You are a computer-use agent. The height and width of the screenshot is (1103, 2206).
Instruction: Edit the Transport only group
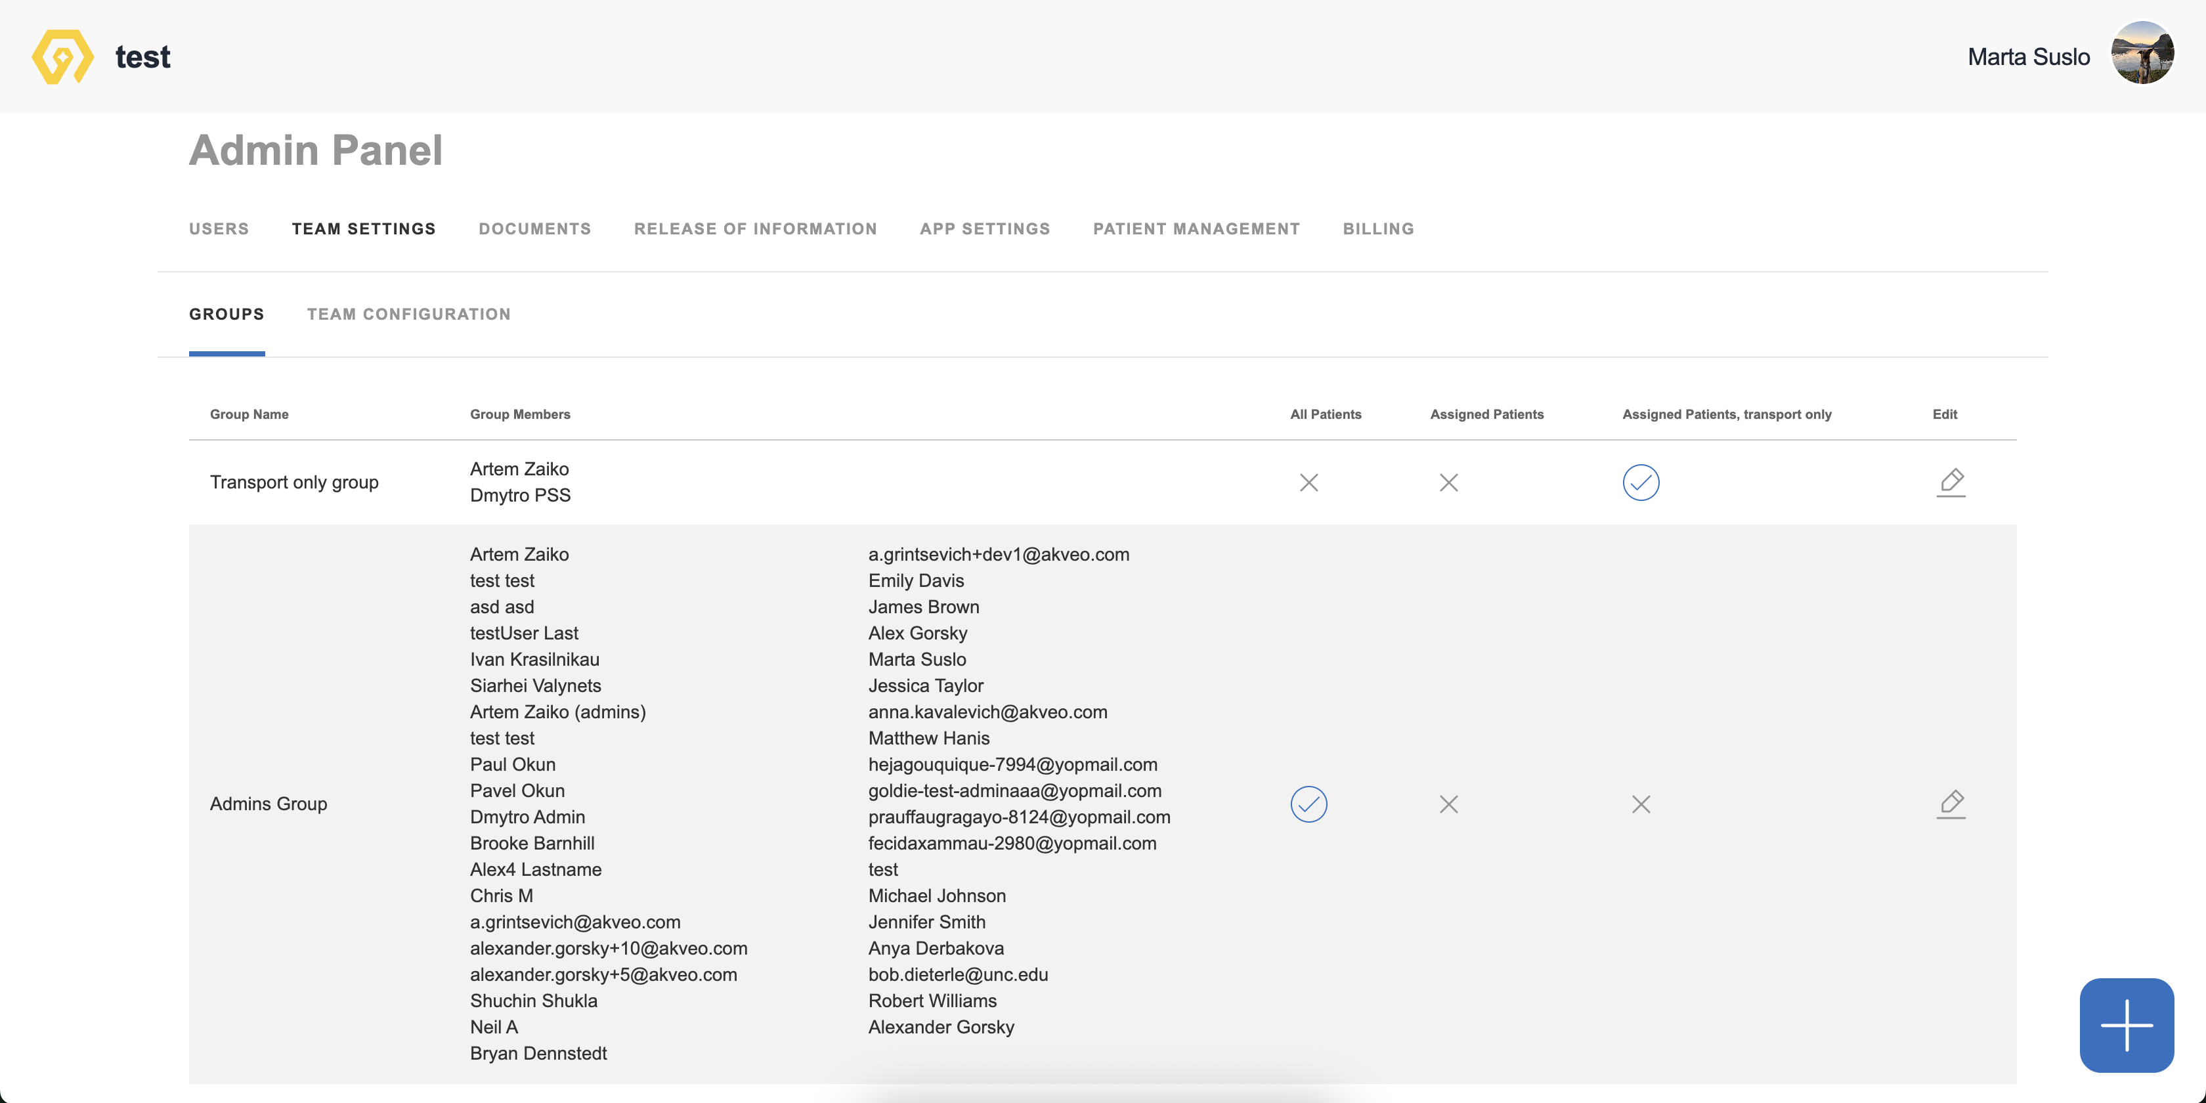(1950, 482)
